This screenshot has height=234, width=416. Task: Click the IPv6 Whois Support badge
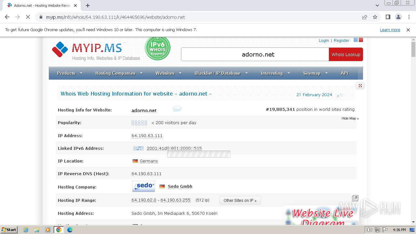[x=158, y=48]
